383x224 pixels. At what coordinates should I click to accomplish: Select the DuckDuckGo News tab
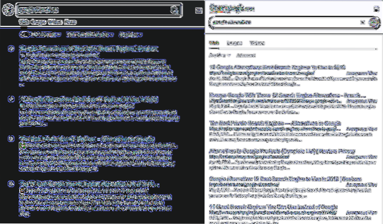point(69,23)
